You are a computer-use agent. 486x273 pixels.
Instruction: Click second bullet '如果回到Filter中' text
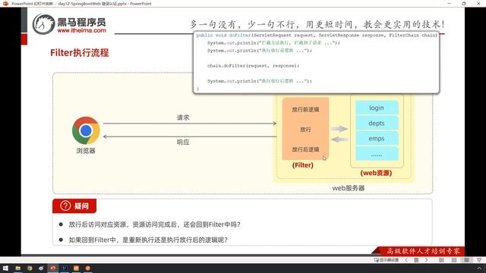tap(148, 240)
